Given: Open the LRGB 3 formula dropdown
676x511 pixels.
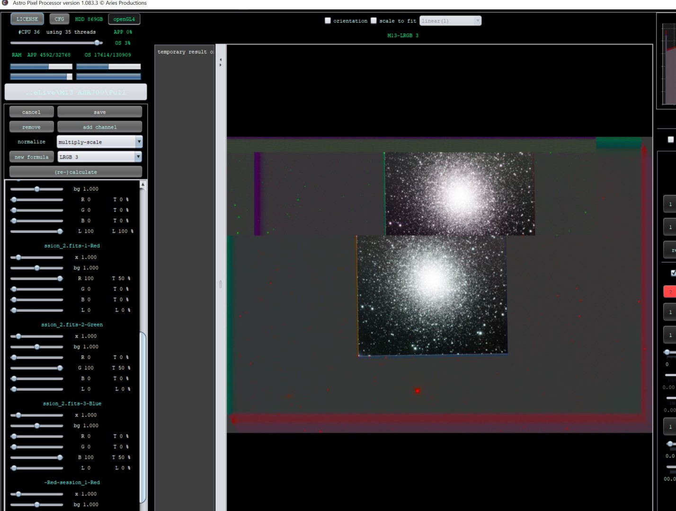Looking at the screenshot, I should (x=99, y=157).
